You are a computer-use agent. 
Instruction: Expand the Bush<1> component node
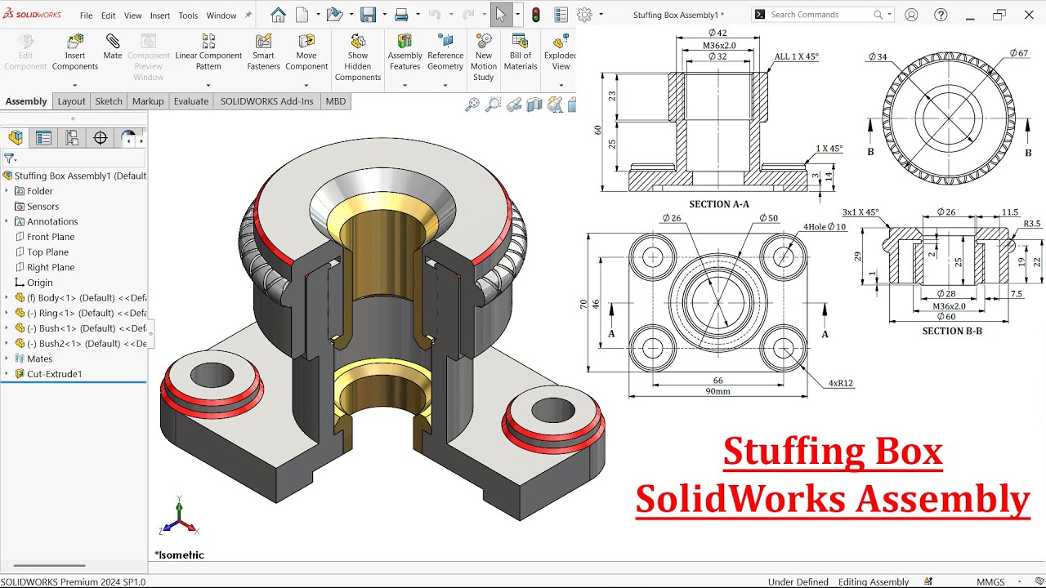point(7,328)
